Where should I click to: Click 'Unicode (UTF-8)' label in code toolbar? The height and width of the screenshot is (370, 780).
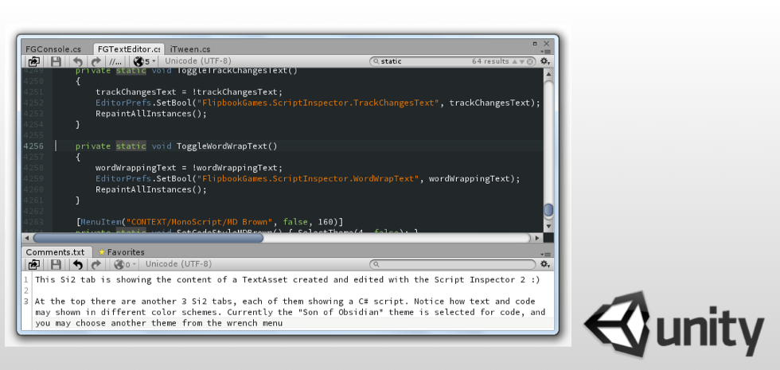pos(198,61)
